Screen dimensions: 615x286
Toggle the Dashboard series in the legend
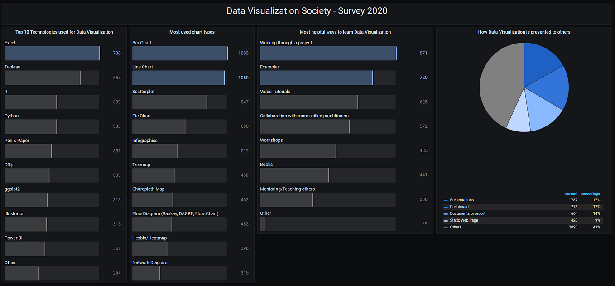click(459, 206)
